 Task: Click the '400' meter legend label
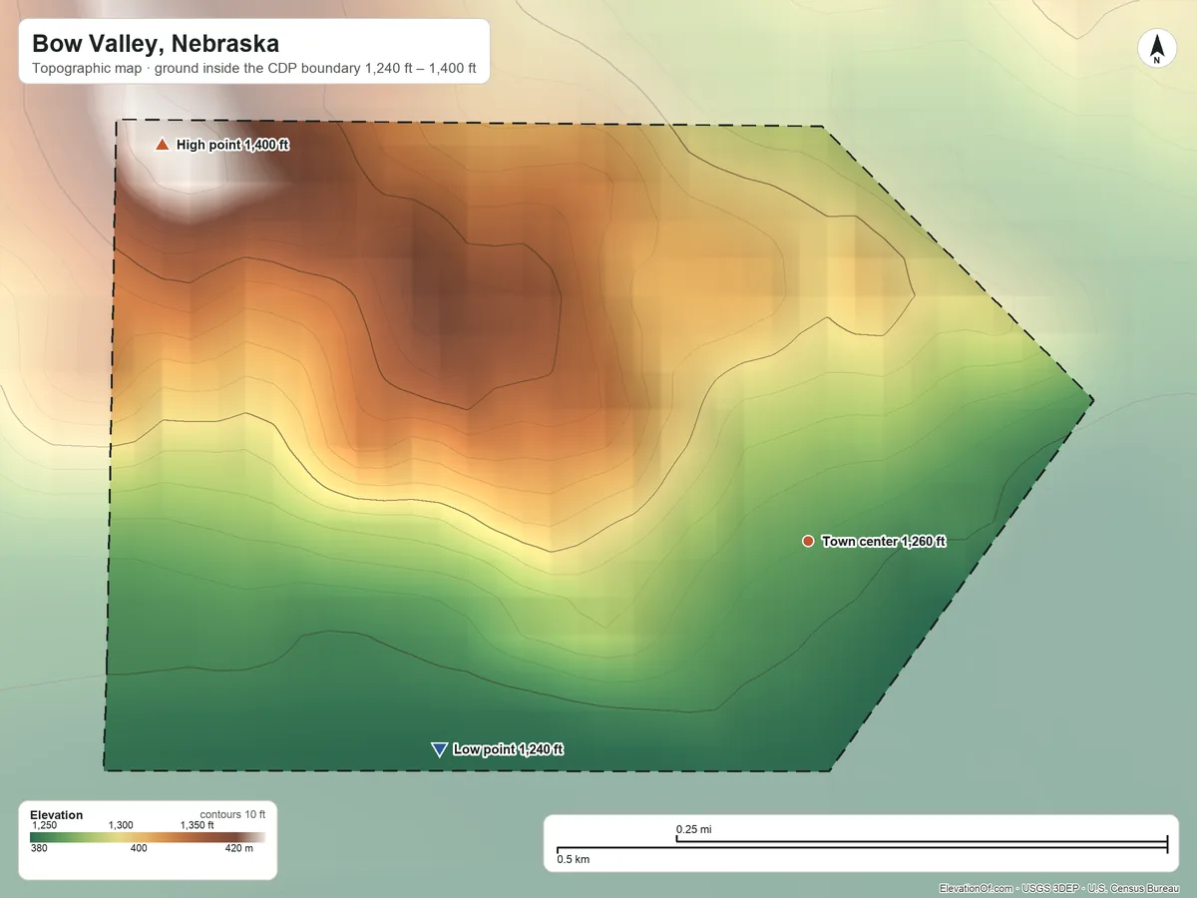tap(138, 848)
